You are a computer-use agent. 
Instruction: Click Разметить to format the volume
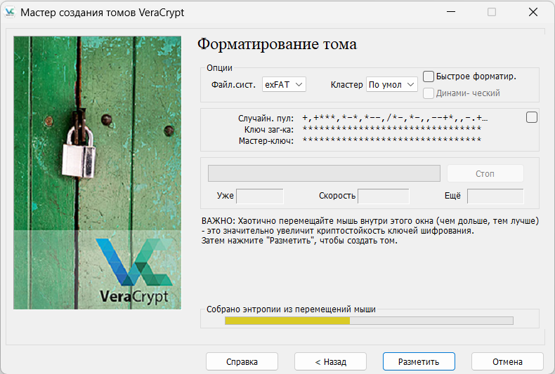(x=419, y=361)
